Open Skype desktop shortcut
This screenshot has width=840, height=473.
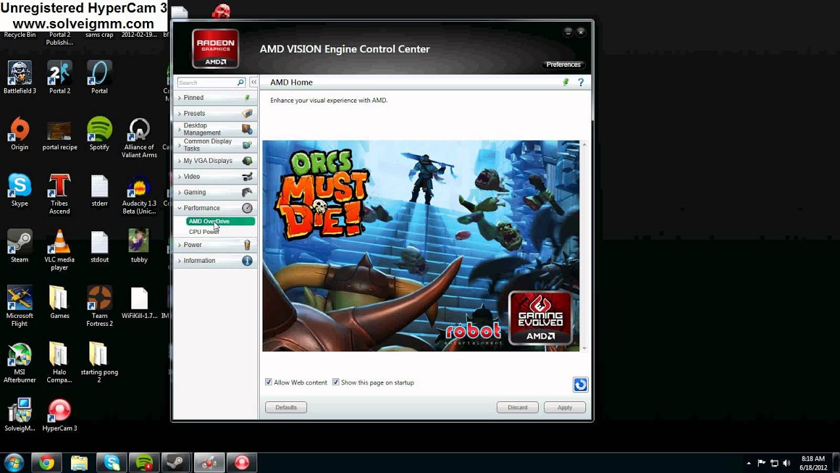pos(20,191)
